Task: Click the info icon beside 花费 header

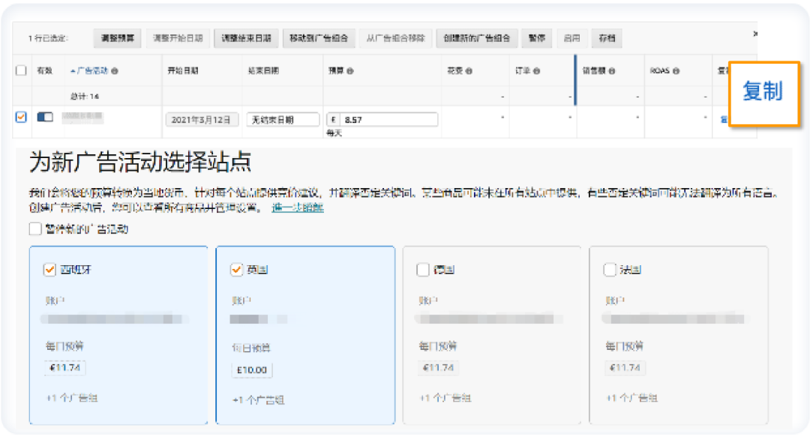Action: point(467,70)
